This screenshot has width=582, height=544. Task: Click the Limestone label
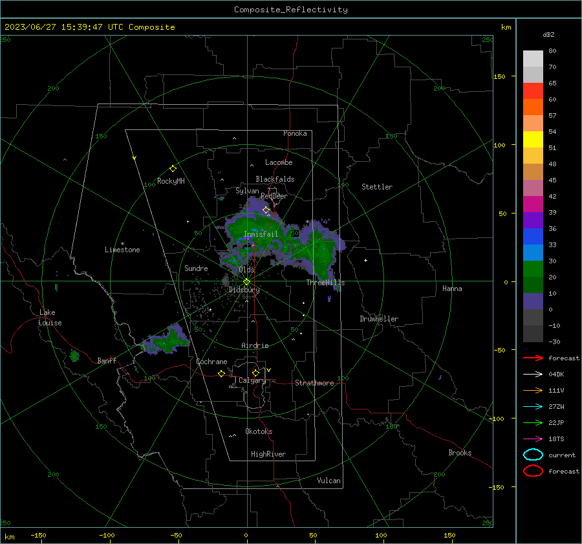122,250
